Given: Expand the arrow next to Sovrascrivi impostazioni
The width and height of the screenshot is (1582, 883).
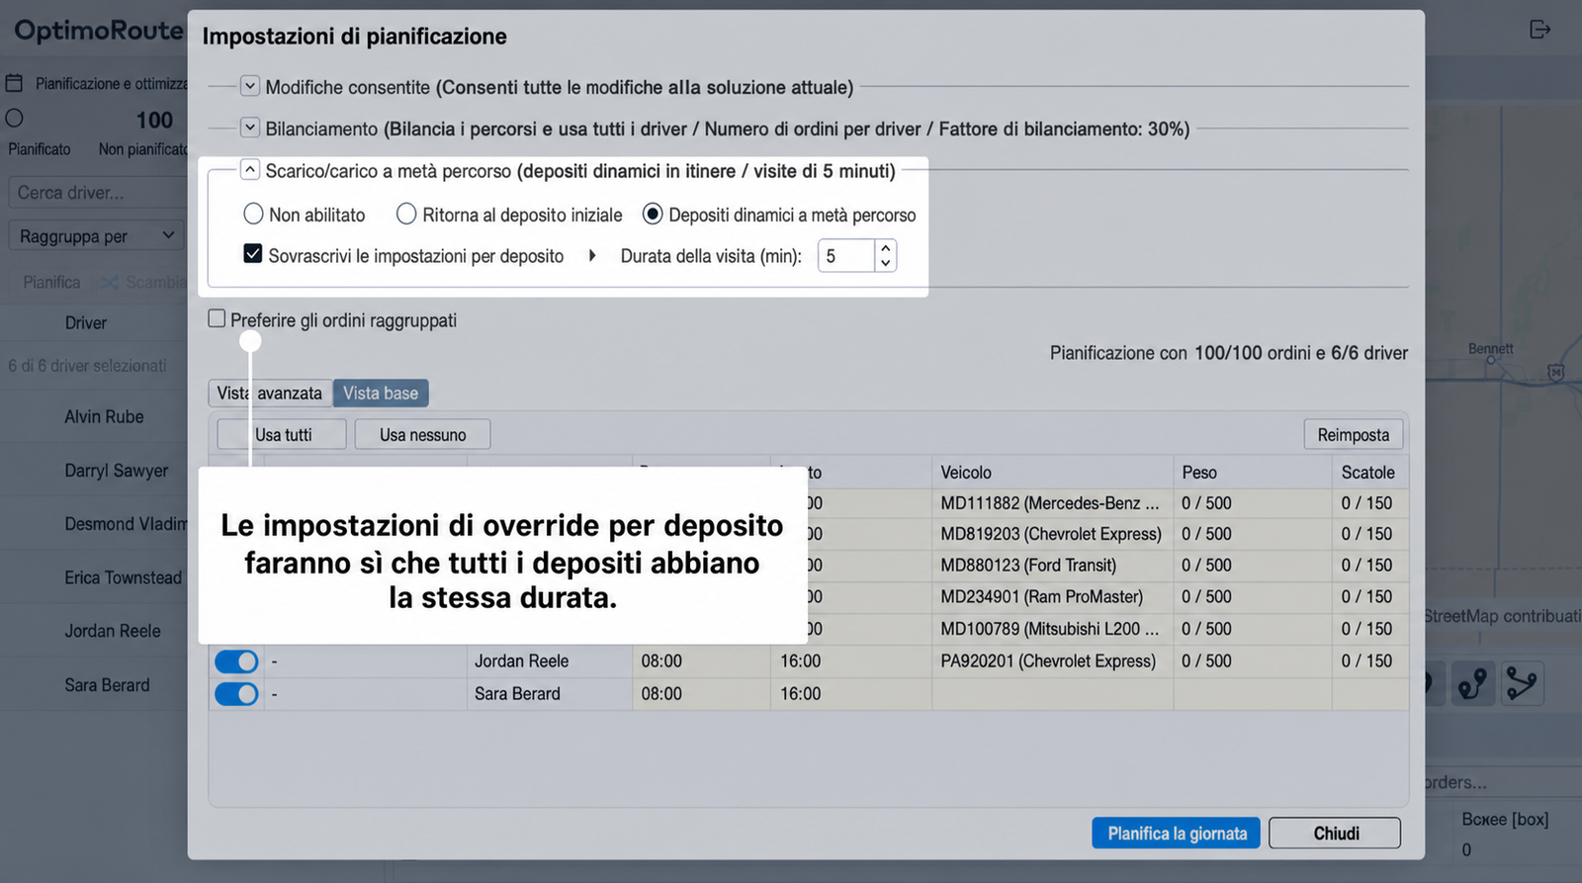Looking at the screenshot, I should click(x=592, y=255).
